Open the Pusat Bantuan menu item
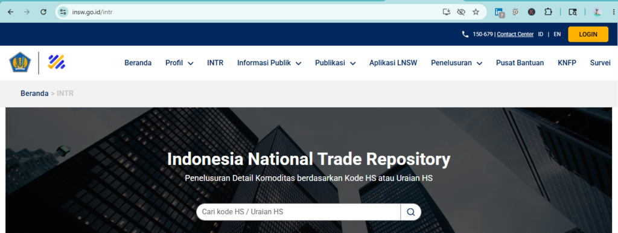Image resolution: width=618 pixels, height=233 pixels. pyautogui.click(x=520, y=63)
